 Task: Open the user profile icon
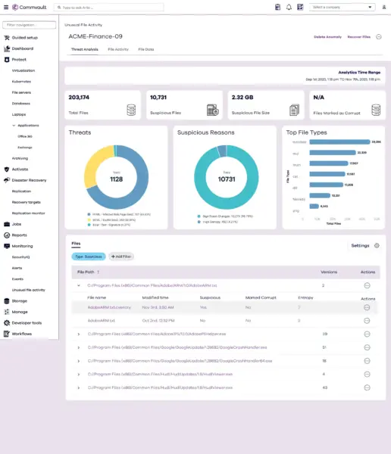point(384,8)
